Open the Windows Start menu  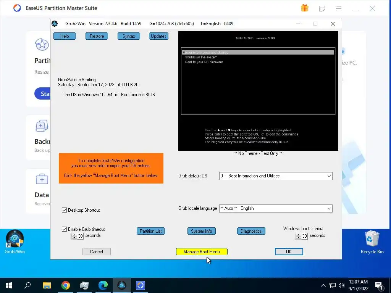pyautogui.click(x=9, y=285)
